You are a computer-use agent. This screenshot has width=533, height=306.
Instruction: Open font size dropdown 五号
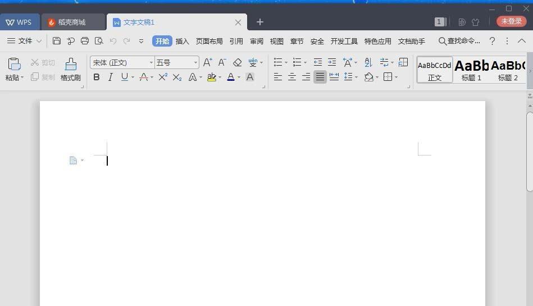click(x=195, y=62)
